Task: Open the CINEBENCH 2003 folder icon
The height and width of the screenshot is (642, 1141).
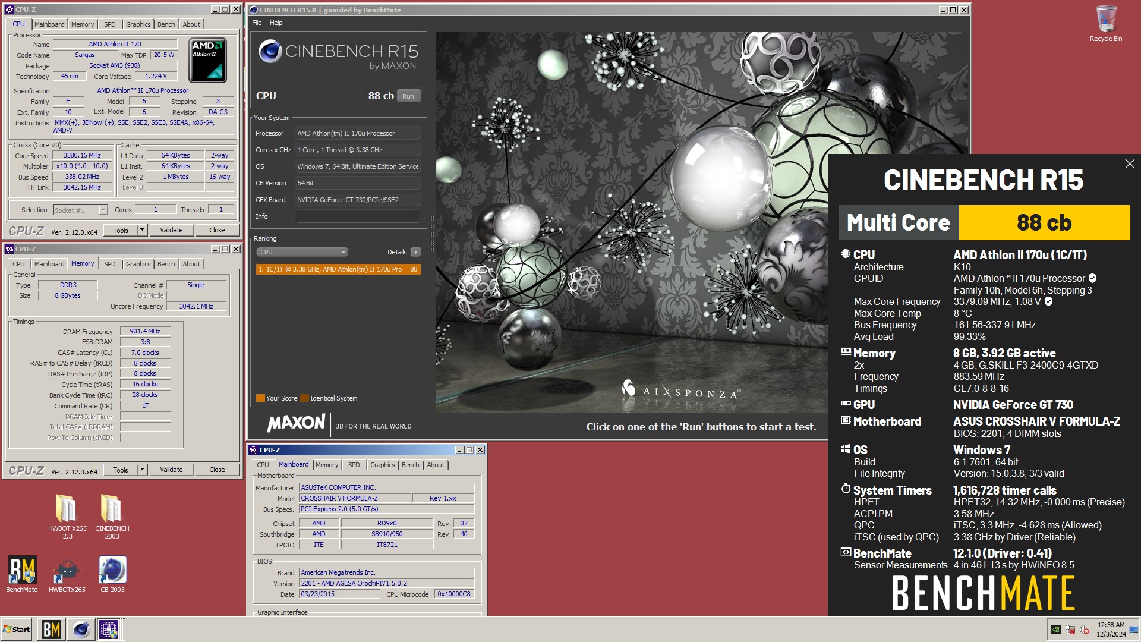Action: 112,516
